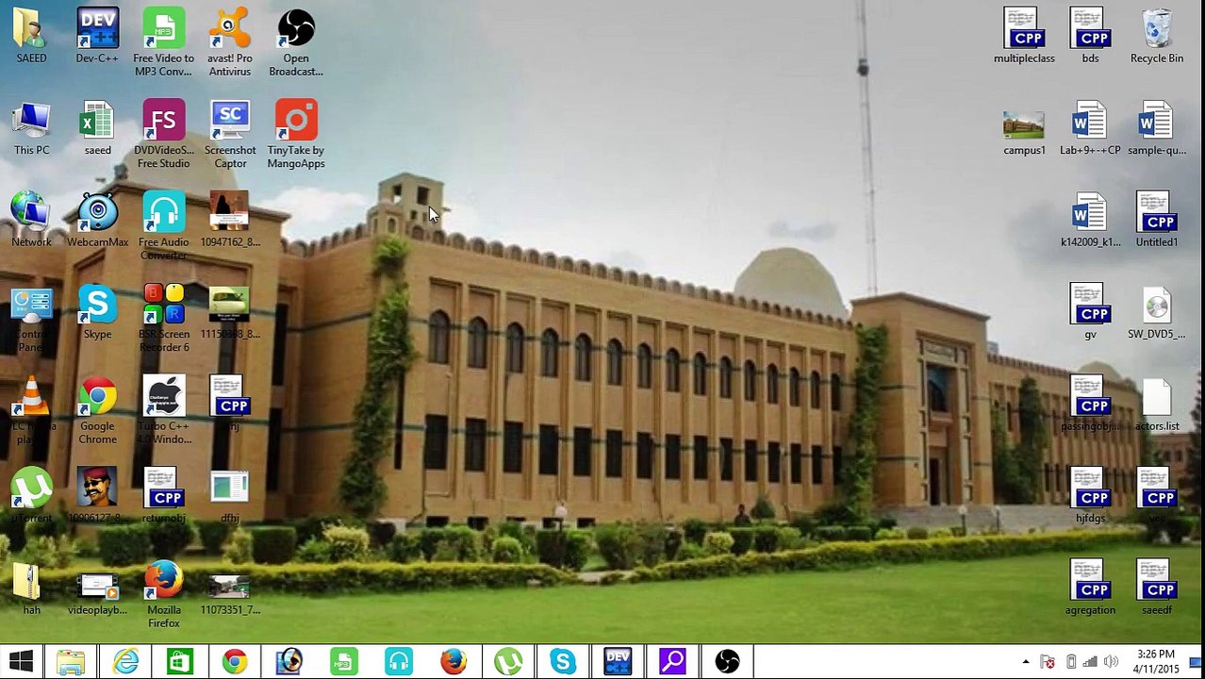
Task: Launch DVDVideoSoft Free Studio
Action: pos(163,135)
